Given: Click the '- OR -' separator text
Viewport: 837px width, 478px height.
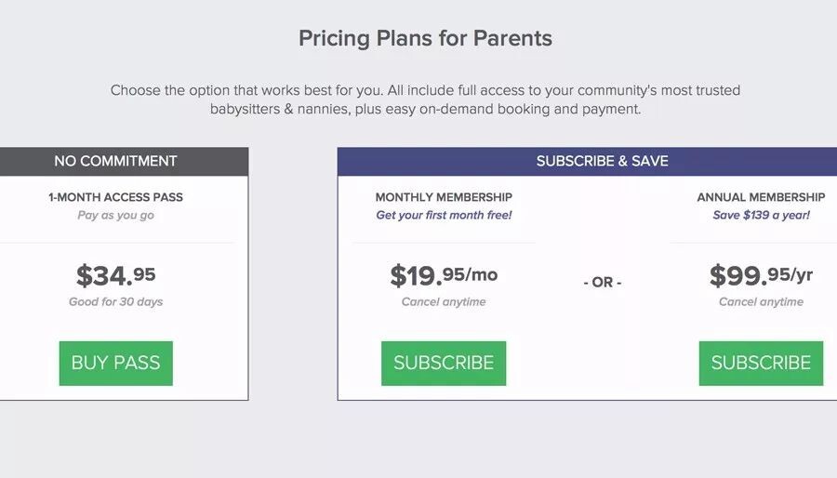Looking at the screenshot, I should pyautogui.click(x=602, y=282).
